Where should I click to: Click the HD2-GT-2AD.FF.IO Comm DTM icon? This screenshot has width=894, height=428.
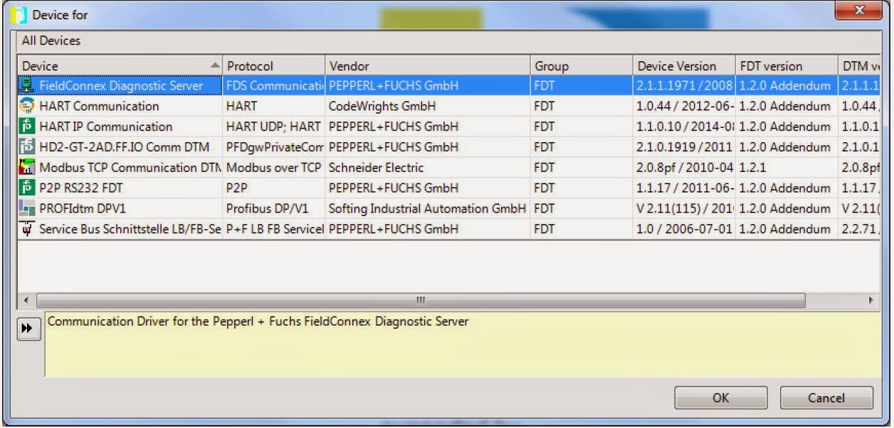[28, 148]
